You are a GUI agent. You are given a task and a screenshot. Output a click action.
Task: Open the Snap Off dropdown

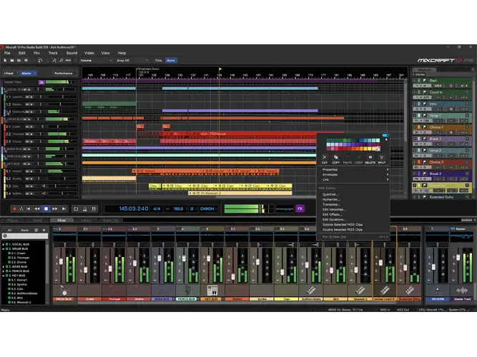pyautogui.click(x=132, y=61)
